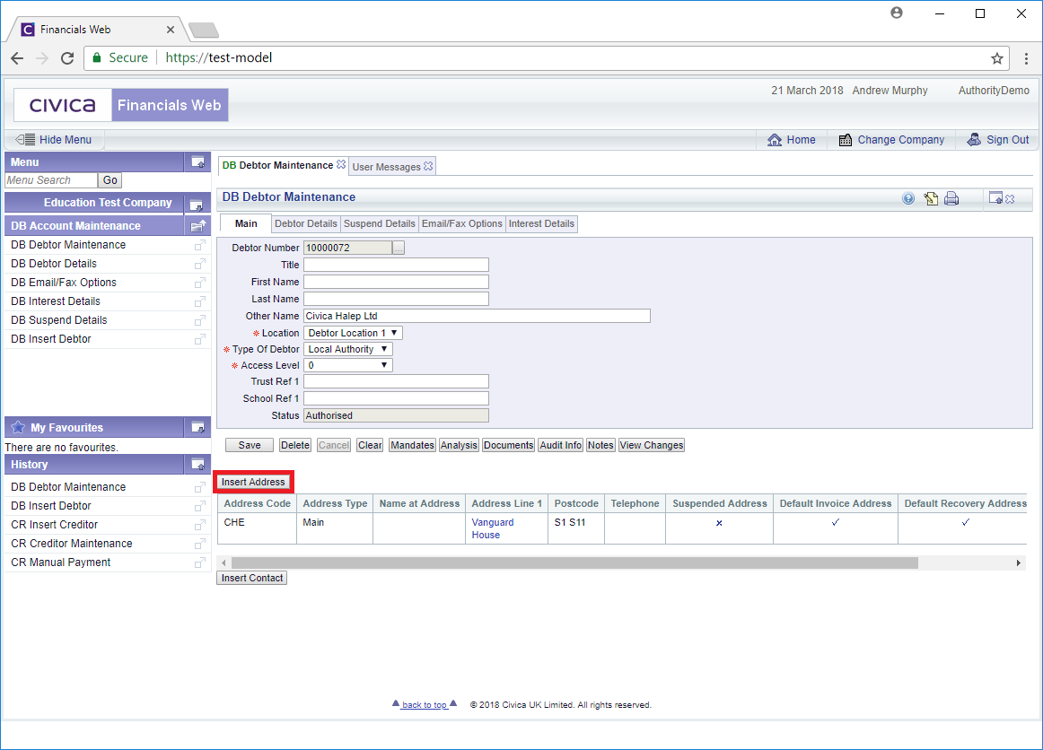Bookmark this page with star icon

996,58
